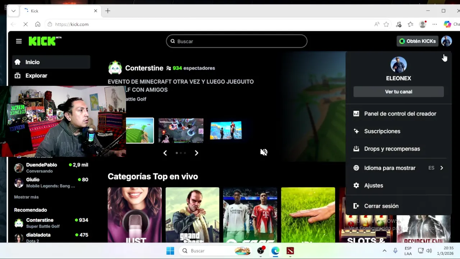
Task: Open the browser tab list dropdown
Action: 13,11
